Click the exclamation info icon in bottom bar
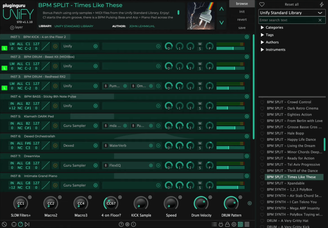Screen dimensions: 328x228 click(134, 224)
